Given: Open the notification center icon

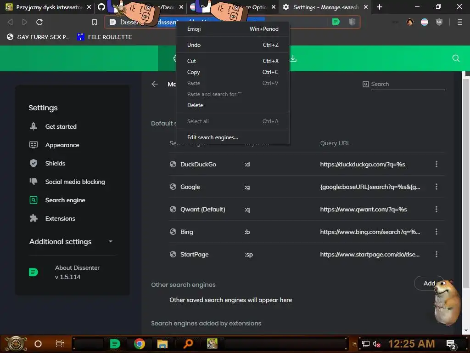Looking at the screenshot, I should [x=451, y=345].
